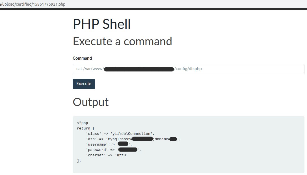
Task: Click the "Output" heading
Action: pos(91,102)
